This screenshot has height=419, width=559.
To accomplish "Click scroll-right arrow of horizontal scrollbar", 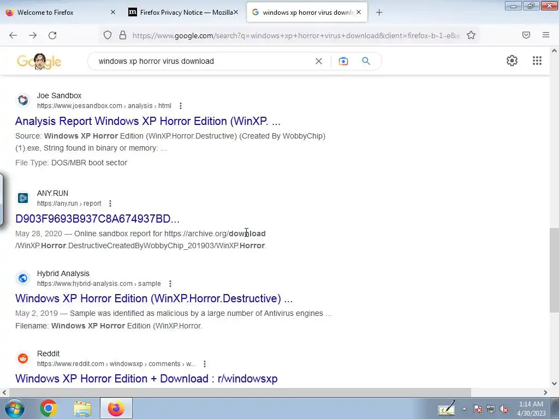I will [545, 392].
